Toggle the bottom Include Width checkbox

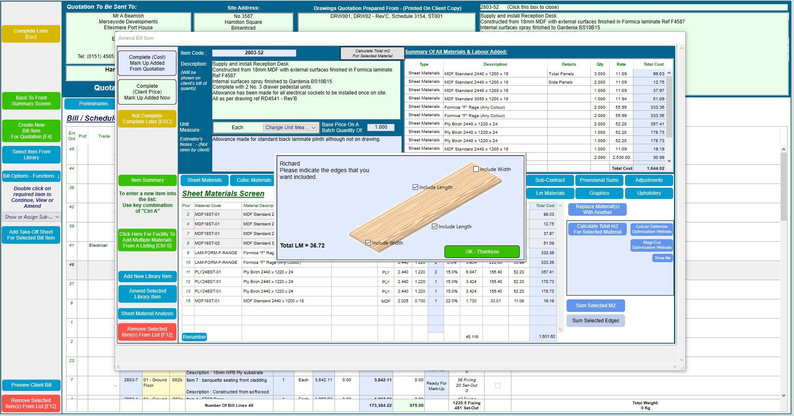pyautogui.click(x=368, y=242)
